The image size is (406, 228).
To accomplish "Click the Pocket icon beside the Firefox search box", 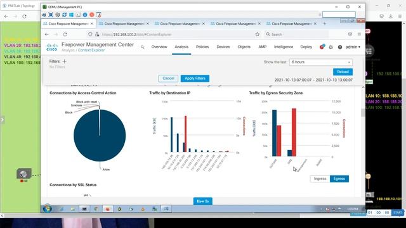I will pos(350,34).
